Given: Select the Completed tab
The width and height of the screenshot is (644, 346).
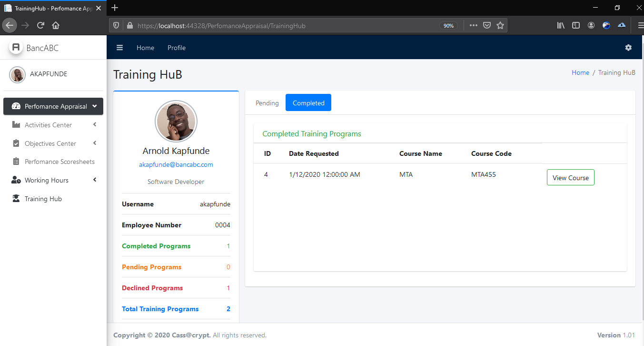Looking at the screenshot, I should click(308, 103).
